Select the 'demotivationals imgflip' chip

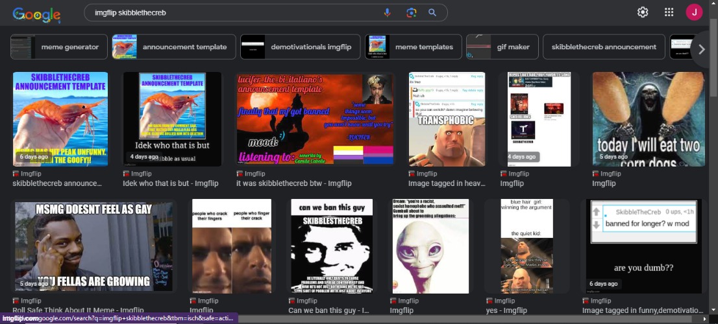pyautogui.click(x=301, y=47)
